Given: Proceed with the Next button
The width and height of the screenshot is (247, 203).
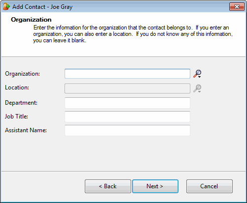Looking at the screenshot, I should (155, 186).
